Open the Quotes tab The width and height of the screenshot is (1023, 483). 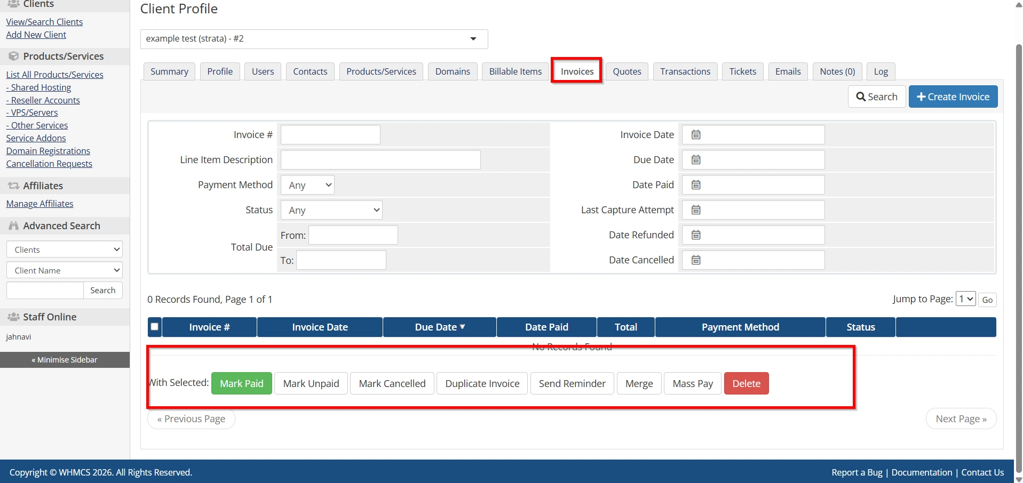[627, 71]
